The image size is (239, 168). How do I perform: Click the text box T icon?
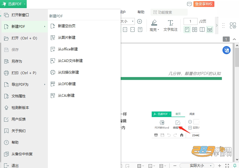[140, 30]
